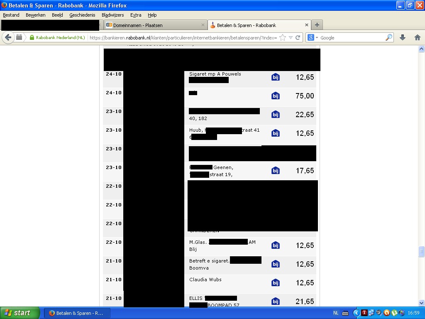Reload the current Rabobank page
This screenshot has height=319, width=425.
[x=298, y=37]
